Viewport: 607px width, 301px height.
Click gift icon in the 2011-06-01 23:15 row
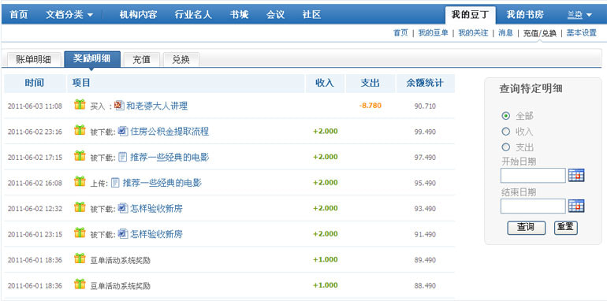80,233
